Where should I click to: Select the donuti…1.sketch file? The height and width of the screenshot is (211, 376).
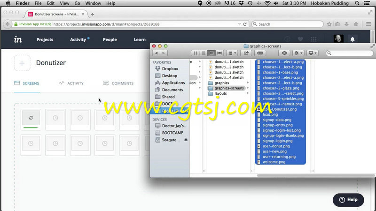[x=229, y=62]
